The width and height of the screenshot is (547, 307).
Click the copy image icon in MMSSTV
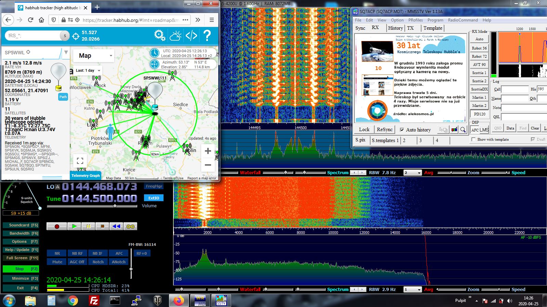coord(443,130)
